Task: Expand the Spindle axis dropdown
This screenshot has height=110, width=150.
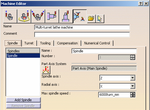Action: click(133, 78)
